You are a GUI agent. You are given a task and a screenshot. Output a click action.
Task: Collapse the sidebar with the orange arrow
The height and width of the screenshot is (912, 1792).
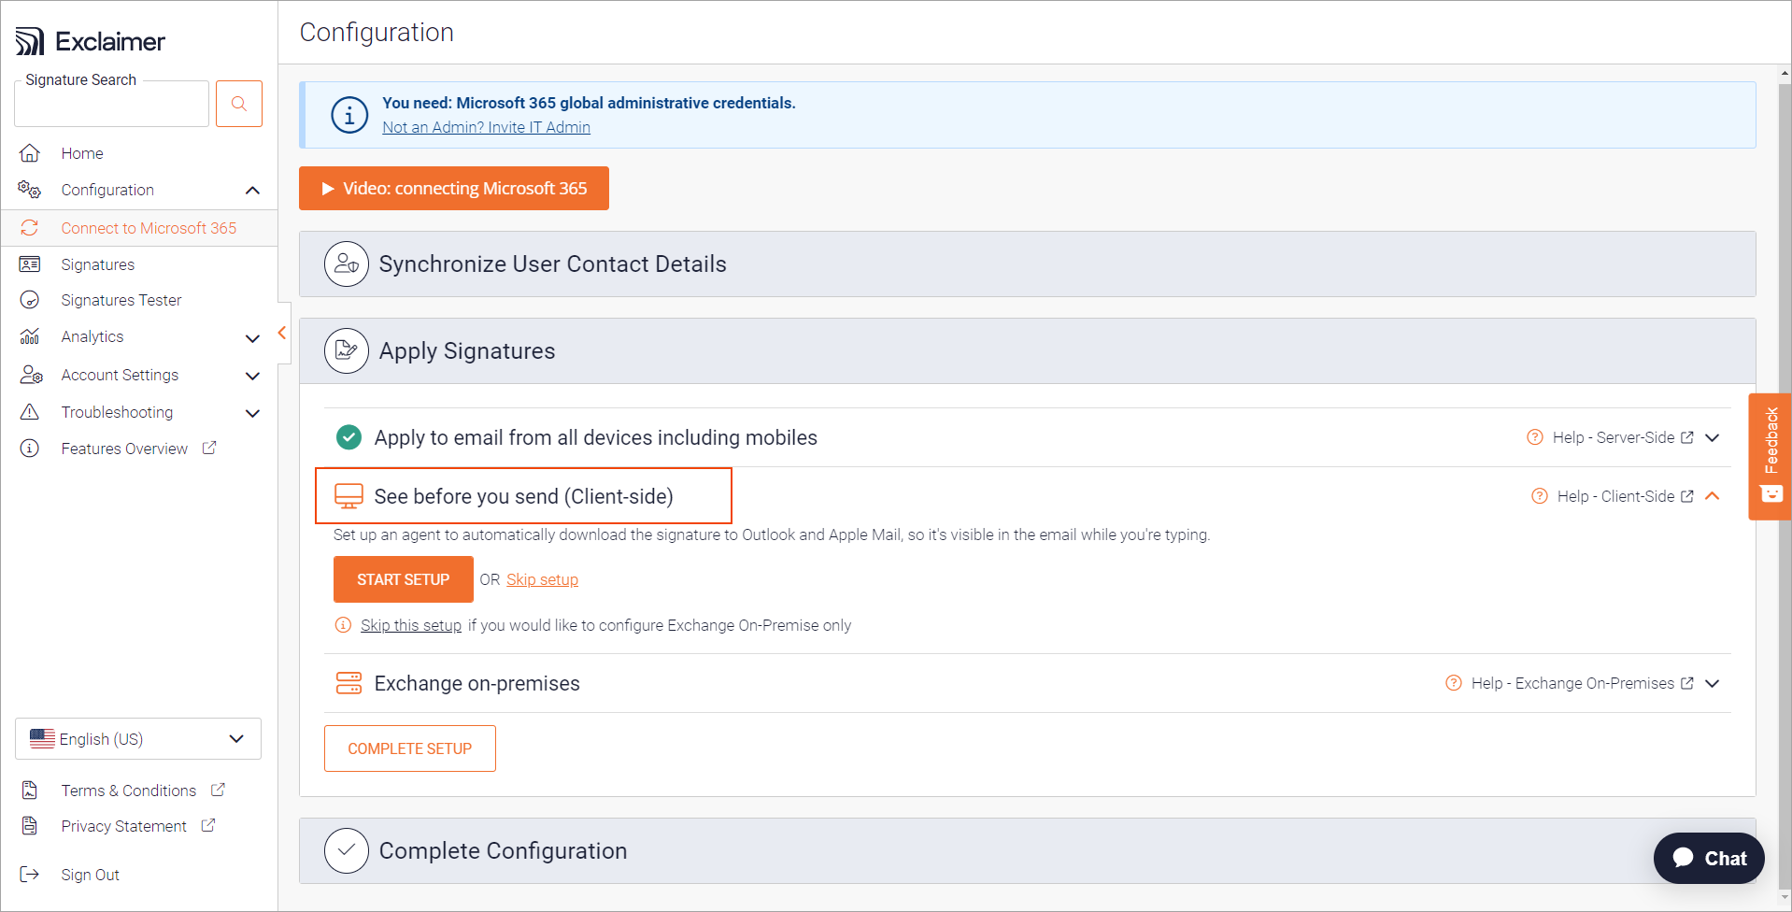pos(282,333)
